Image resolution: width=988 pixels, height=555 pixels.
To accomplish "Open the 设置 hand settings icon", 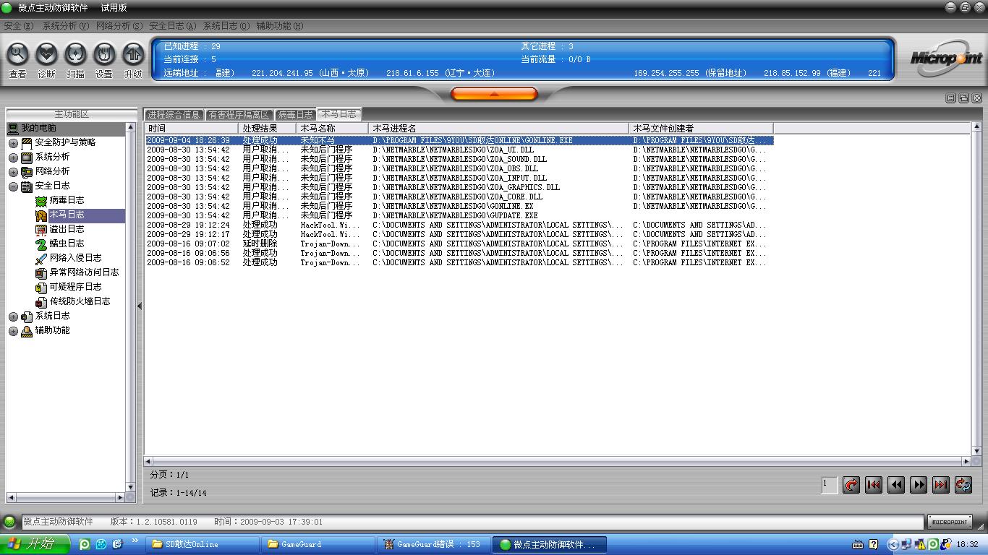I will [x=104, y=54].
